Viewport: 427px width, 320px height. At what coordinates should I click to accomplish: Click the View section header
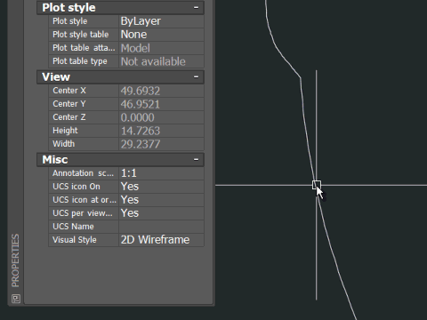(120, 77)
